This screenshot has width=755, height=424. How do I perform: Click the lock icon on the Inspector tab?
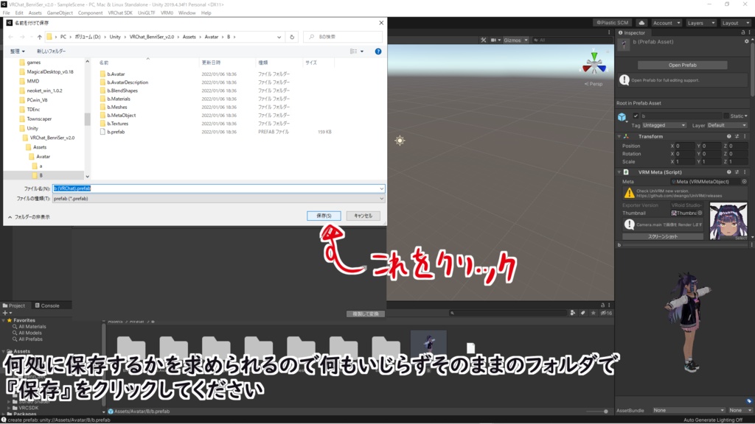tap(743, 32)
